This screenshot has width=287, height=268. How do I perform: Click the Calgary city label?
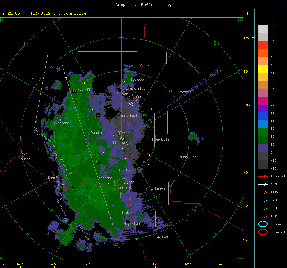124,187
